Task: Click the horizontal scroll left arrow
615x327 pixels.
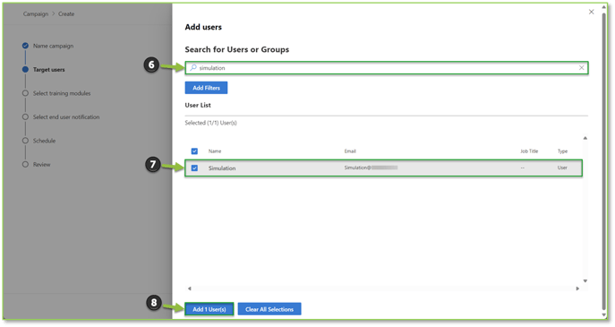Action: [190, 288]
